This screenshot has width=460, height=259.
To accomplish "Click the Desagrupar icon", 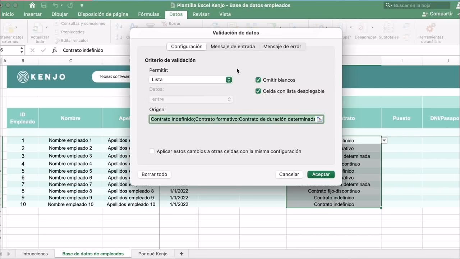I will (363, 28).
